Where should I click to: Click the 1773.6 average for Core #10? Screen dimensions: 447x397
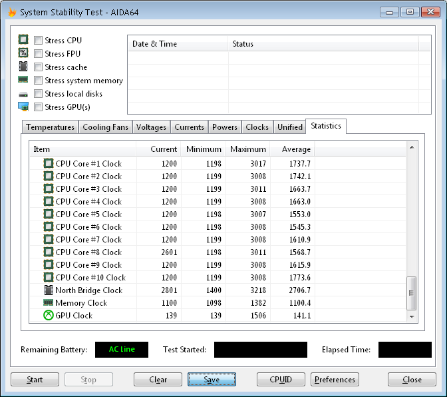300,277
